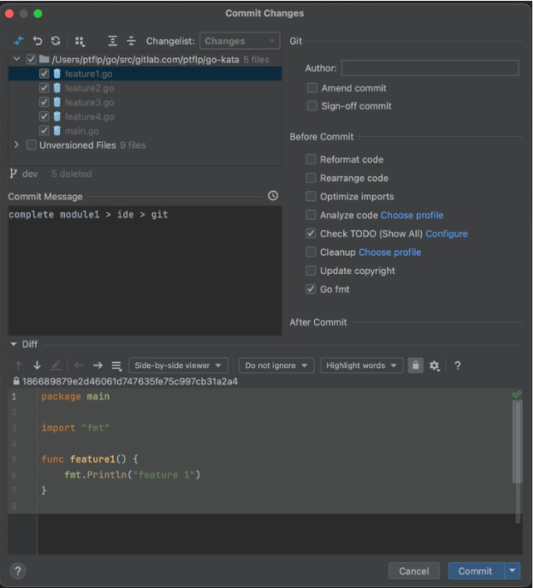Uncheck the Go fmt option
Viewport: 534px width, 588px height.
311,289
